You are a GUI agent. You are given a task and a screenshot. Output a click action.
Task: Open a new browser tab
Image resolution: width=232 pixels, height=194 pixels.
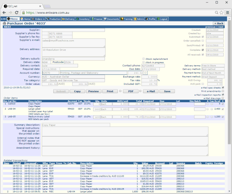(x=47, y=6)
